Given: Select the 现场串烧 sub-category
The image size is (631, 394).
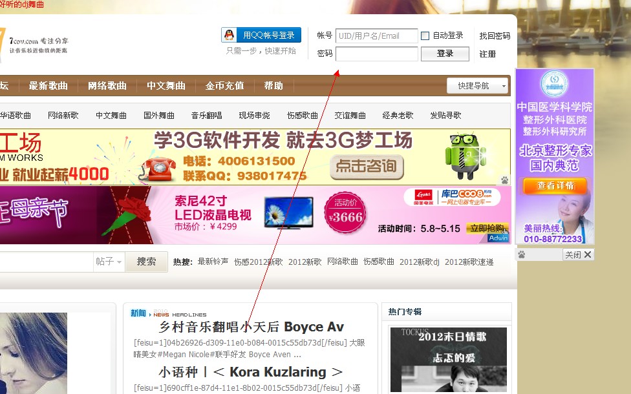Looking at the screenshot, I should [x=254, y=116].
